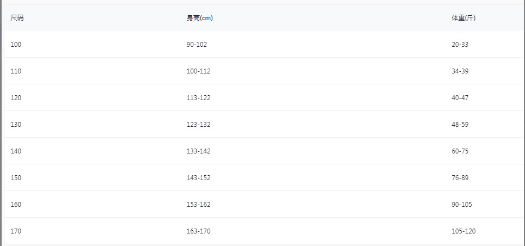This screenshot has width=525, height=246.
Task: Click the 尺码 column header
Action: (x=17, y=18)
